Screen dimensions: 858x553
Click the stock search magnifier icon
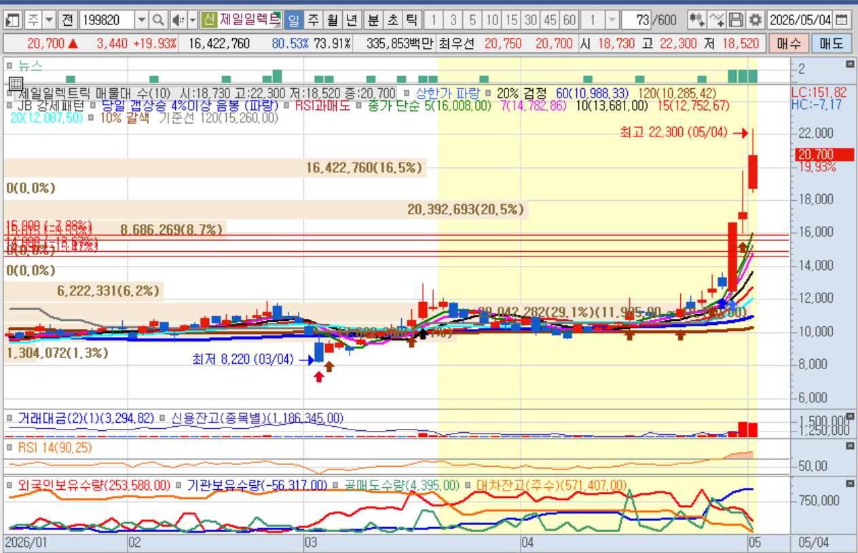158,20
